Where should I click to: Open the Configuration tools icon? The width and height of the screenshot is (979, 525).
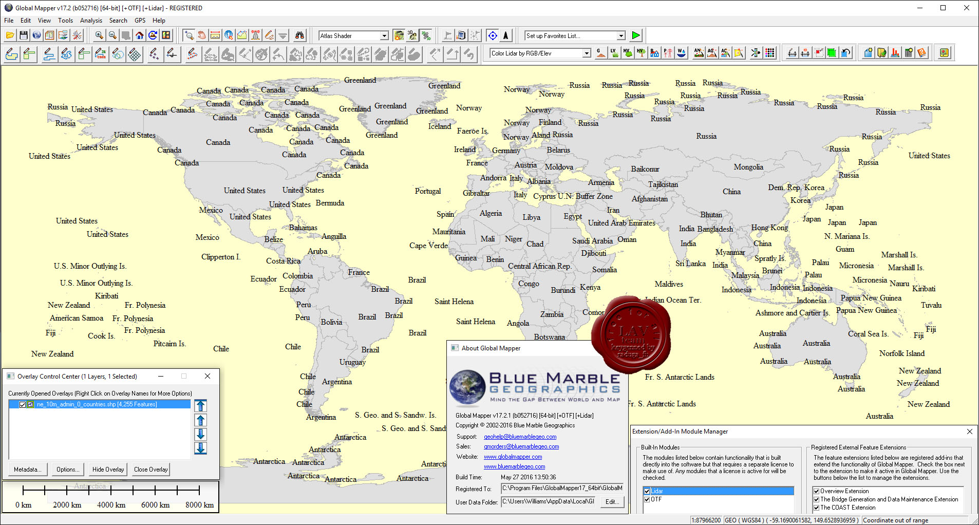click(77, 35)
